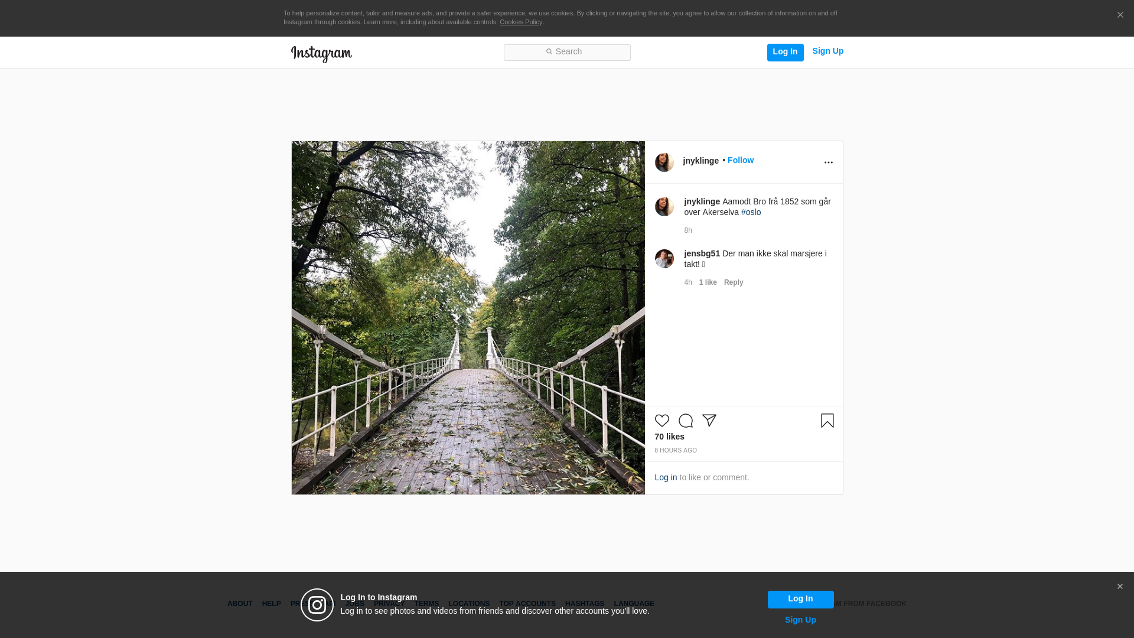Click the heart like icon
This screenshot has width=1134, height=638.
(x=662, y=421)
